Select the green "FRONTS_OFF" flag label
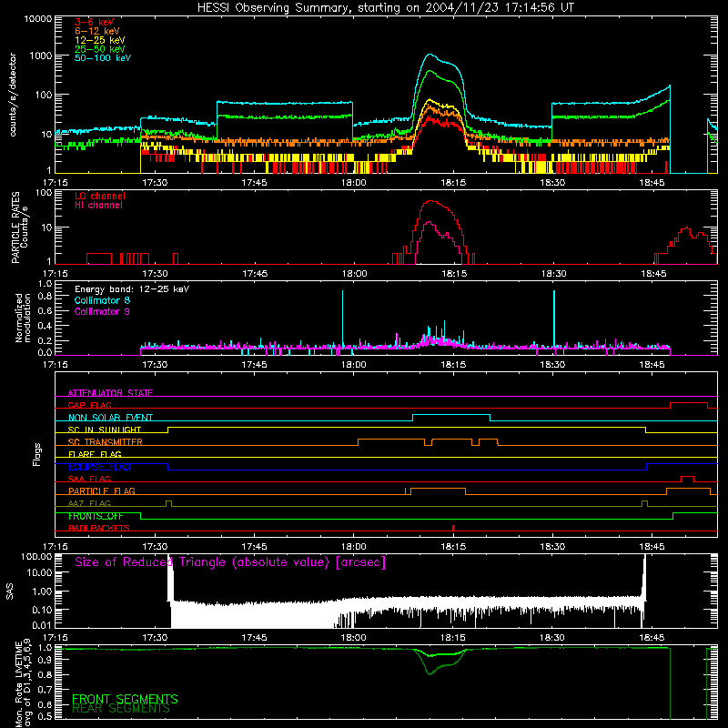This screenshot has height=728, width=728. click(x=96, y=516)
